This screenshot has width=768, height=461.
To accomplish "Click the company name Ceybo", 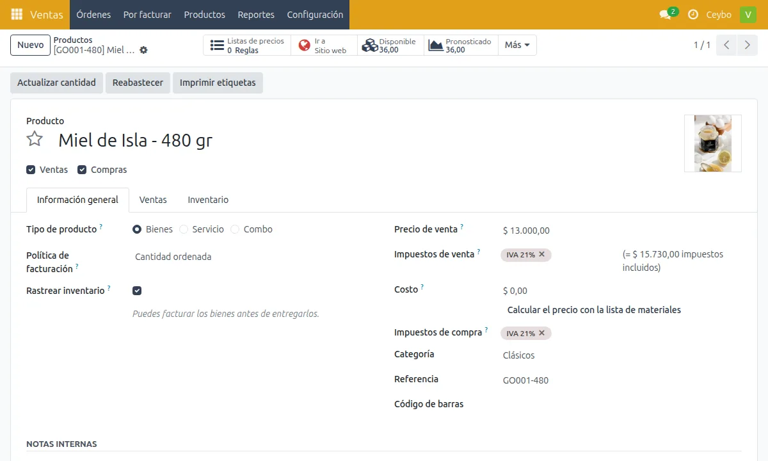I will pos(719,15).
